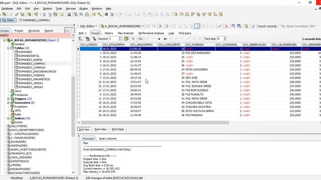The height and width of the screenshot is (180, 321).
Task: Click the first icon of the right toolbar group
Action: point(176,14)
